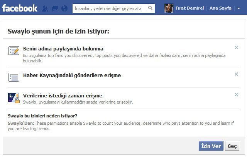247x159 pixels.
Task: Click the 'Swaylo, uygulamayı kullanmadığın' description text
Action: [x=78, y=102]
